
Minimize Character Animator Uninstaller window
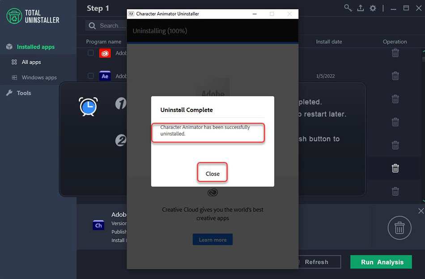point(255,14)
